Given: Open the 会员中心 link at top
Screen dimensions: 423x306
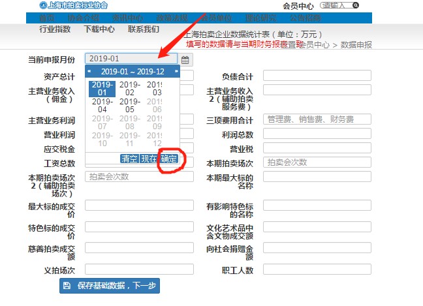Looking at the screenshot, I should pos(298,6).
